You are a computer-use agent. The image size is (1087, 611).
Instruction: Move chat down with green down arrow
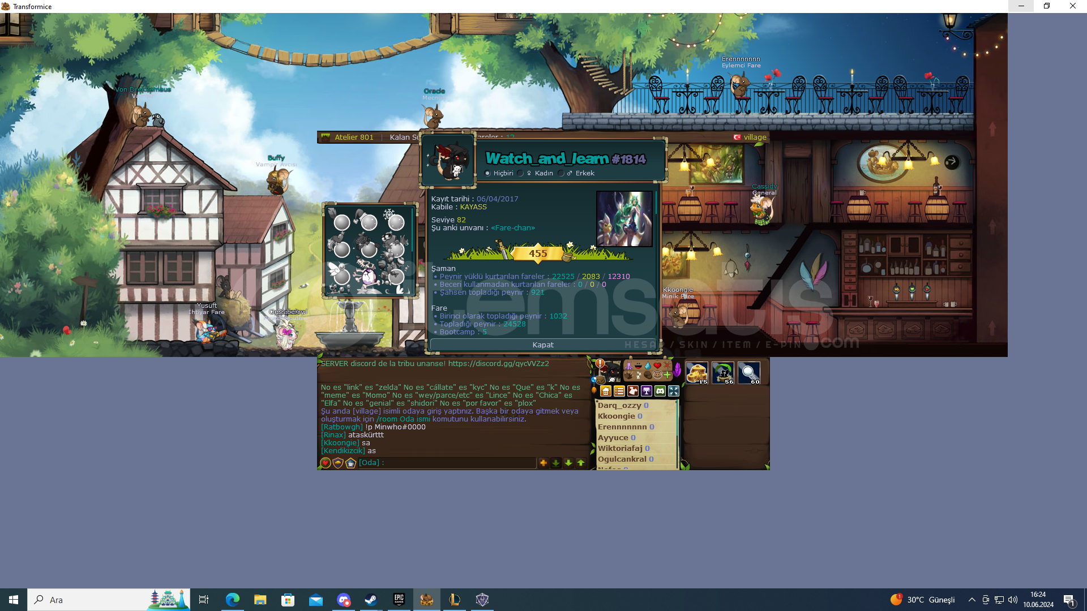(568, 463)
